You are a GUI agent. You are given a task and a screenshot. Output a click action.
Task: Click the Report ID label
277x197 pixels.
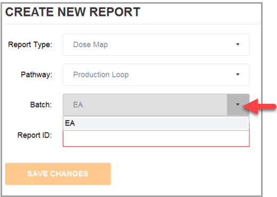35,135
